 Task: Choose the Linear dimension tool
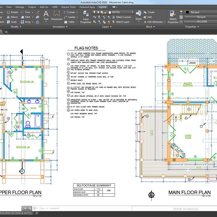coord(70,12)
